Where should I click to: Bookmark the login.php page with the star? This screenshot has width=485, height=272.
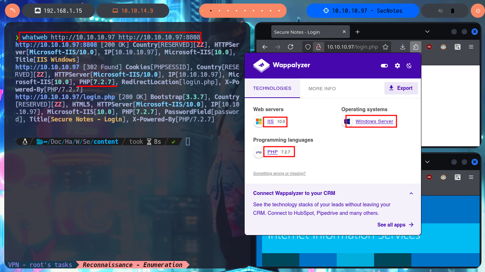point(385,47)
